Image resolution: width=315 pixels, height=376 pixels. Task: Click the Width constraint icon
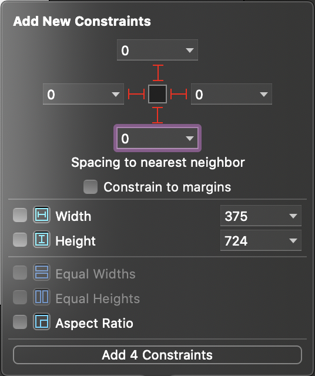click(x=42, y=214)
